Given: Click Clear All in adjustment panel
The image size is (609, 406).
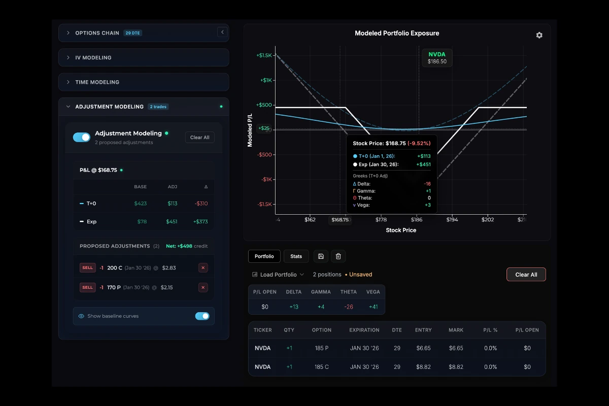Looking at the screenshot, I should point(199,138).
